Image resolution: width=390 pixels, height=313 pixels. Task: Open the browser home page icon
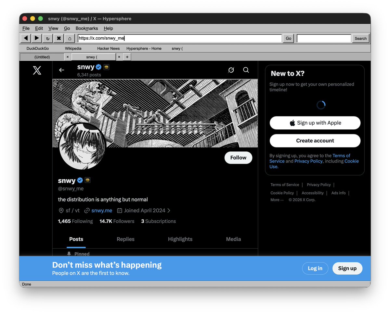[x=70, y=38]
